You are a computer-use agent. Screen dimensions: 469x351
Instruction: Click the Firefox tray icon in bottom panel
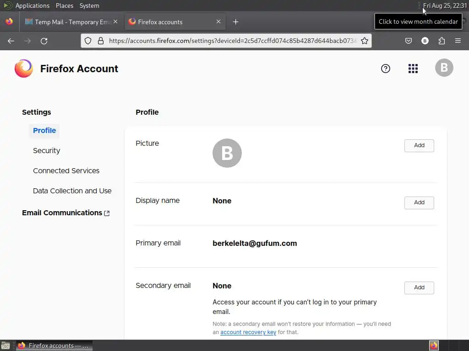click(x=434, y=346)
